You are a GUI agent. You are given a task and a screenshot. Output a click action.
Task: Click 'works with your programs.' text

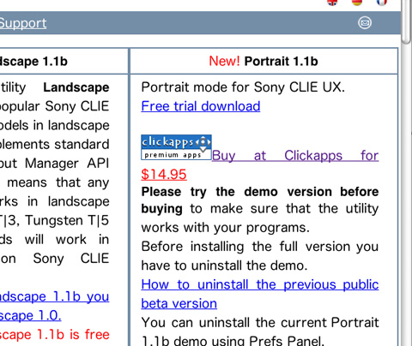pyautogui.click(x=226, y=228)
